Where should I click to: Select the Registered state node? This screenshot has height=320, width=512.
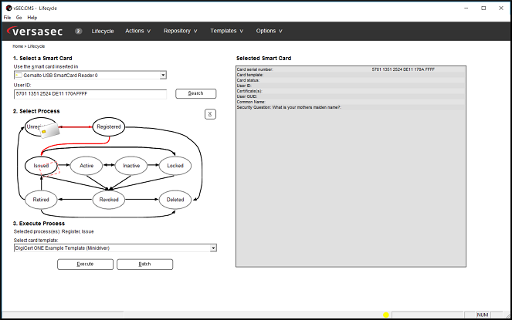coord(109,127)
